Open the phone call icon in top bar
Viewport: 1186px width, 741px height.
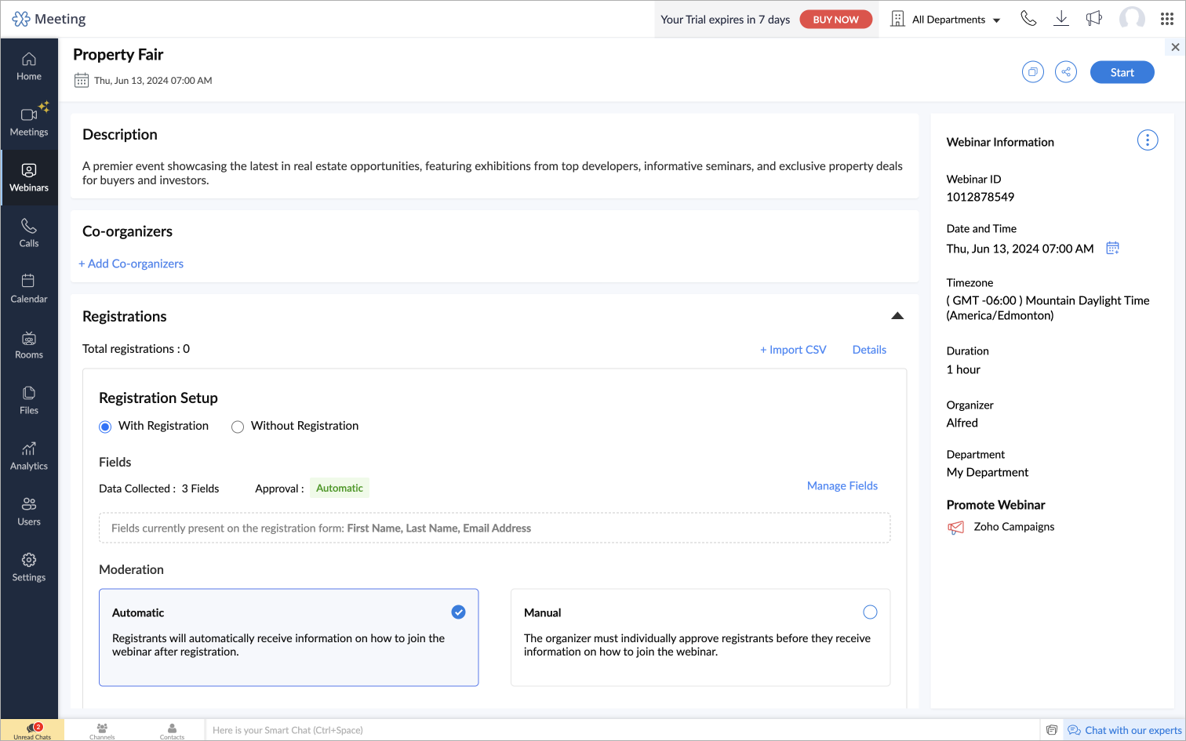click(x=1028, y=19)
